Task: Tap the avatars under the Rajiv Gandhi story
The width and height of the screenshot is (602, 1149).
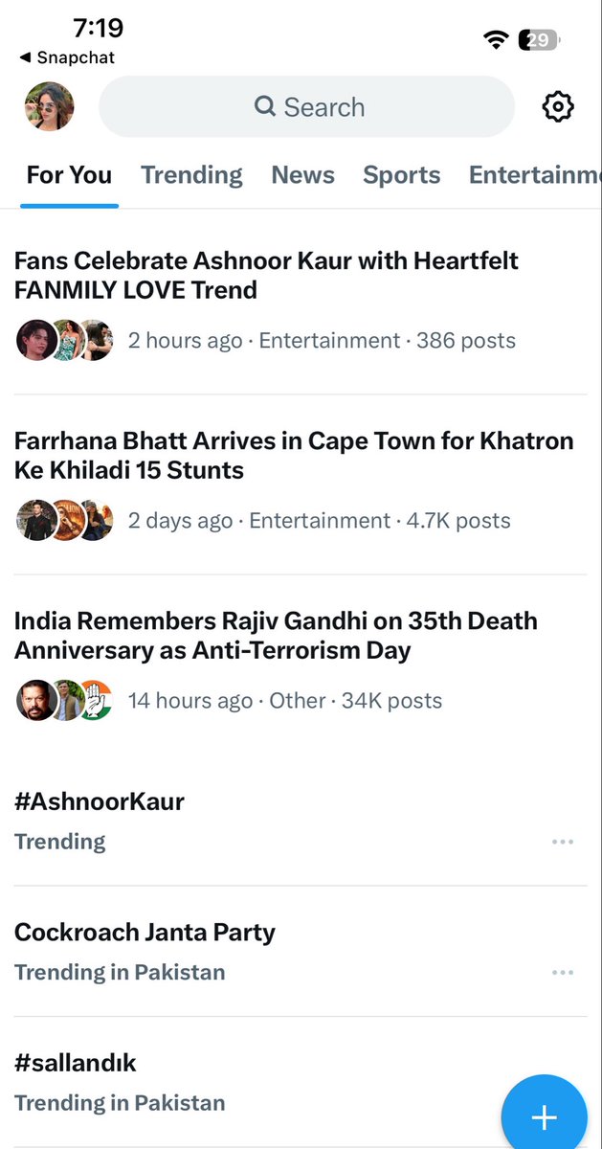Action: click(x=65, y=701)
